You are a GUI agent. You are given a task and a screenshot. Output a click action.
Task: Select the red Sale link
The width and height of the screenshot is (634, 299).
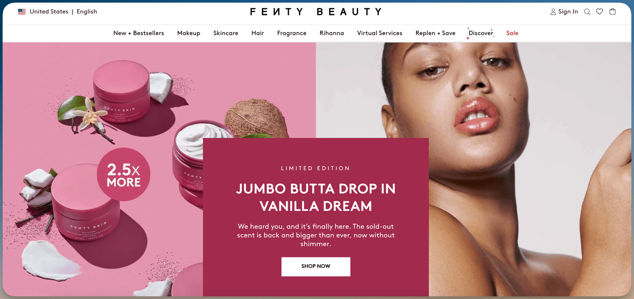(x=512, y=33)
